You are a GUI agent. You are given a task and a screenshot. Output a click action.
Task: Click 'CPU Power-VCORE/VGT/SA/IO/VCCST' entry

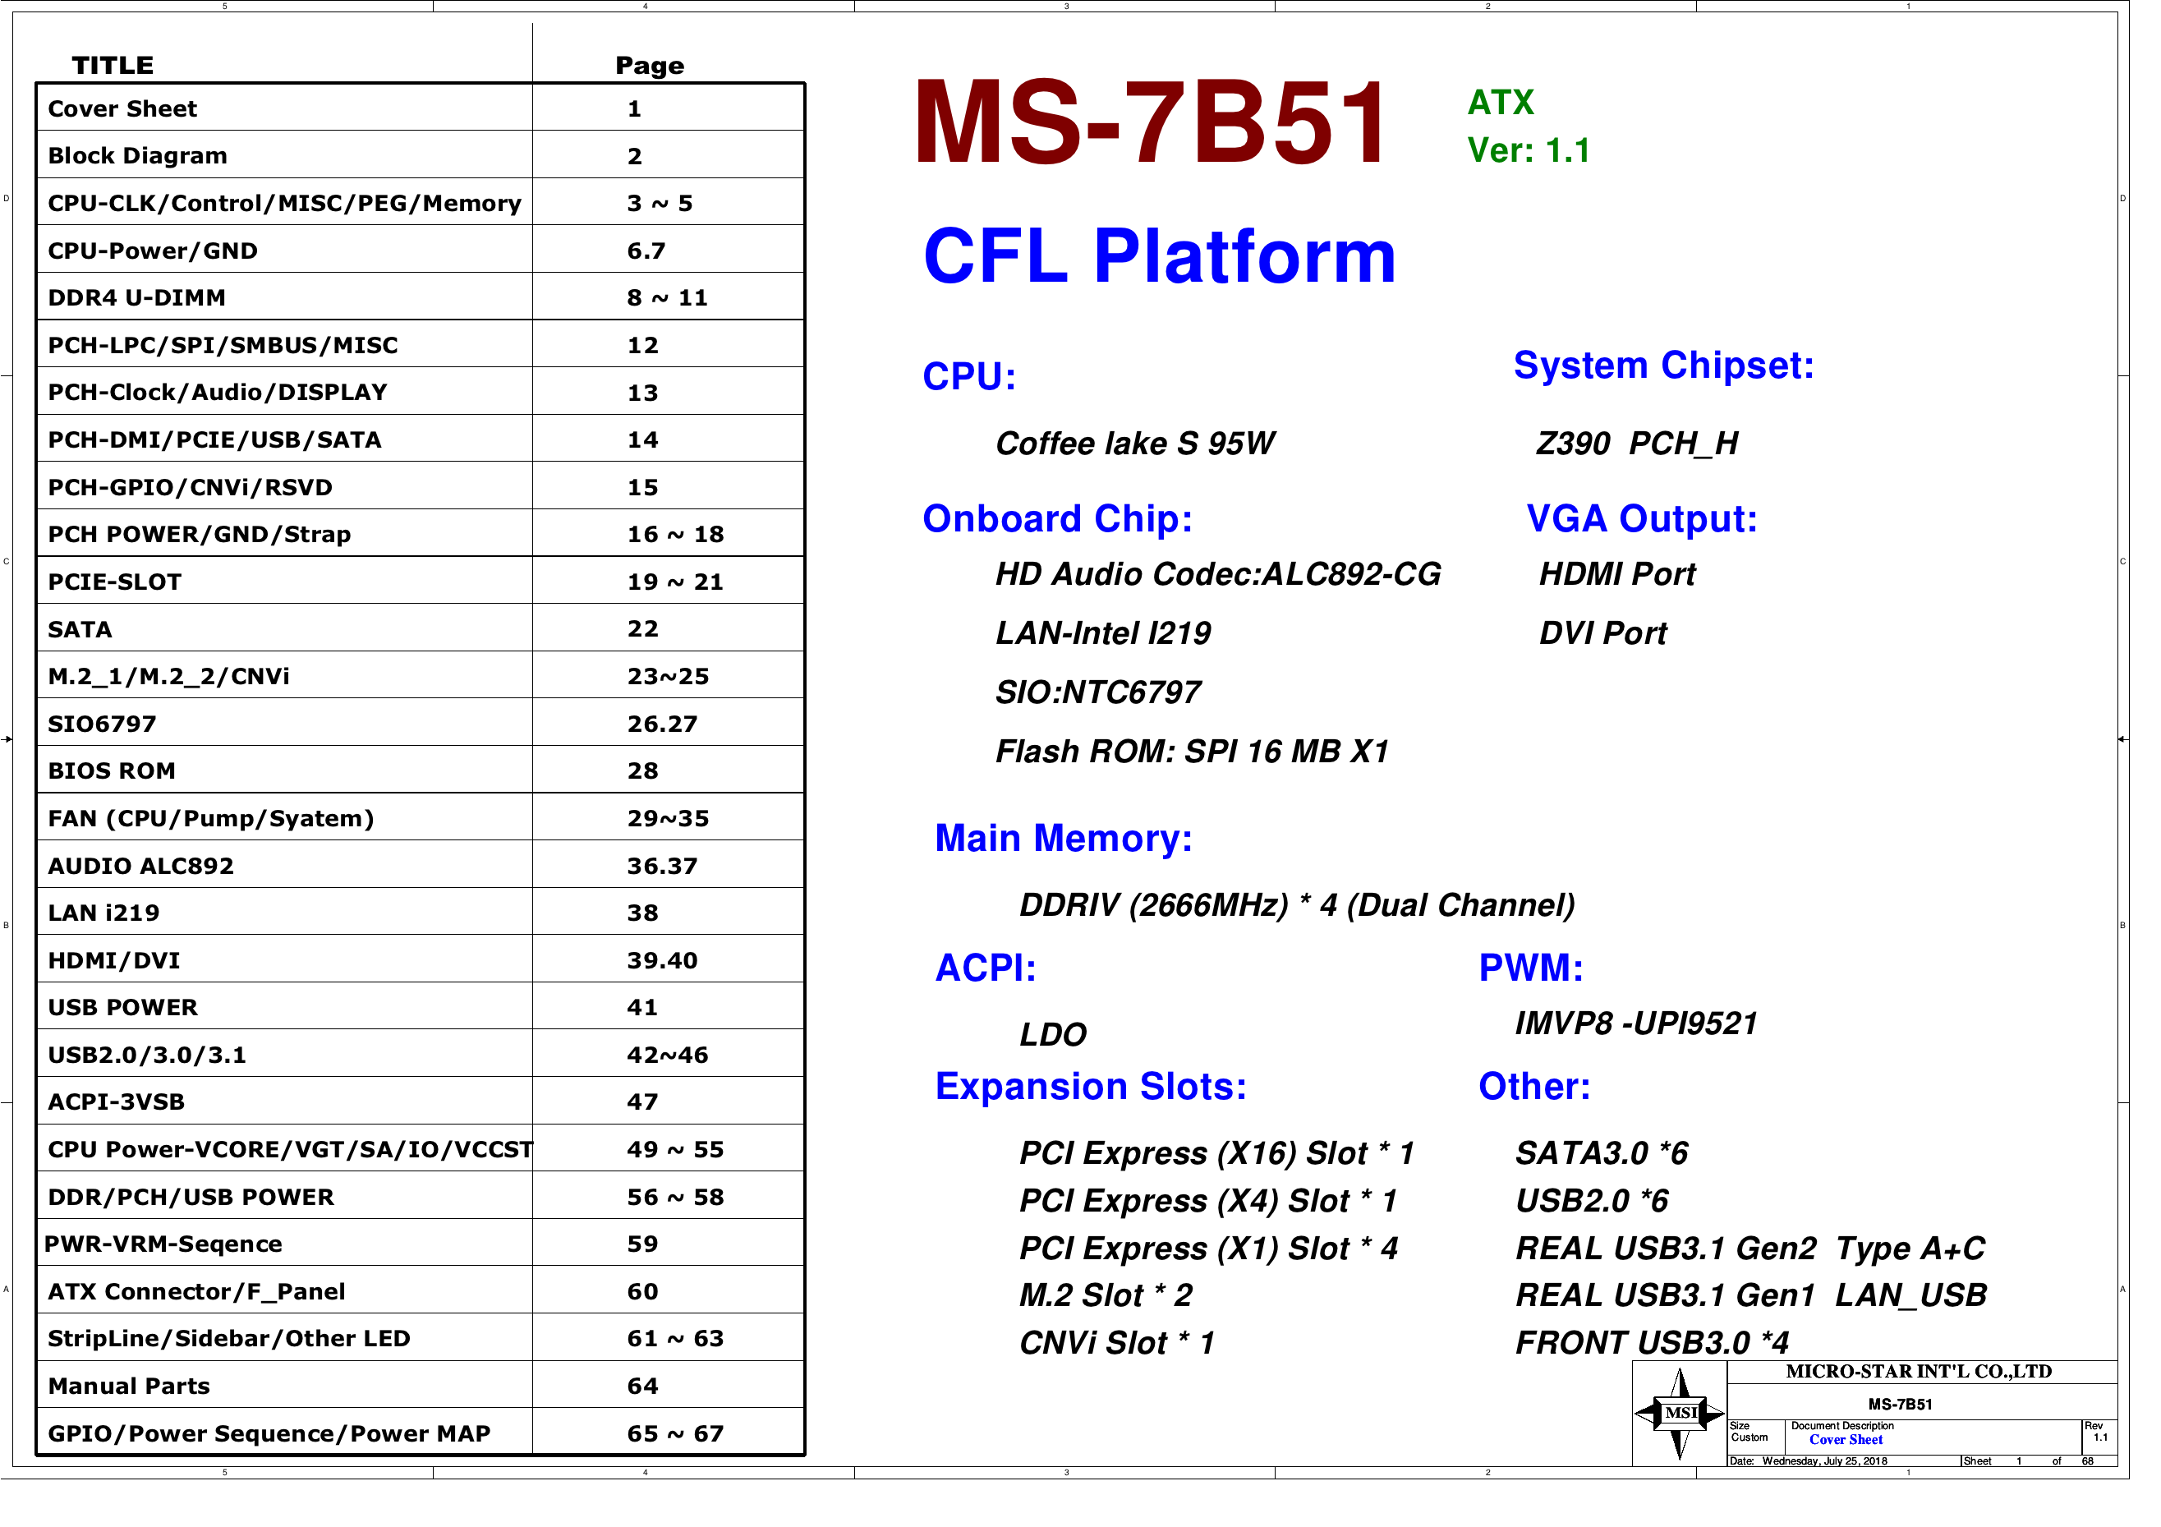point(290,1151)
